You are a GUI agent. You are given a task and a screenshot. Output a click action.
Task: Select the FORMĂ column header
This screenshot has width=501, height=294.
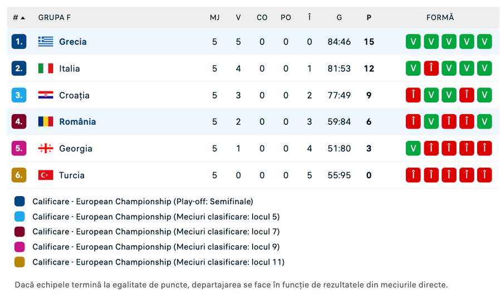(x=440, y=17)
